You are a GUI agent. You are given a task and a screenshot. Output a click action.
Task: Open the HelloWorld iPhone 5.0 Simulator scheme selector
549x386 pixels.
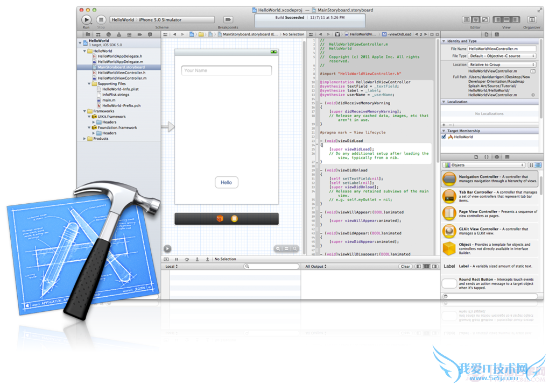point(162,19)
